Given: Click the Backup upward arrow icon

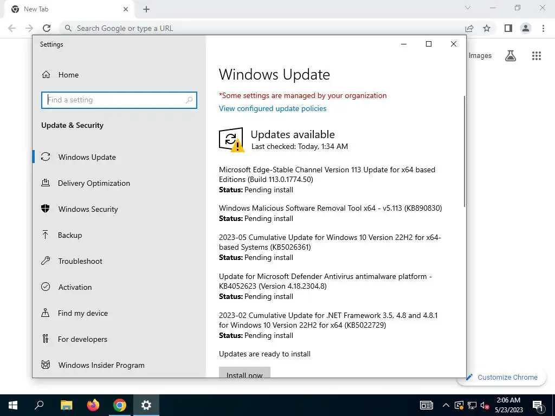Looking at the screenshot, I should pyautogui.click(x=46, y=235).
